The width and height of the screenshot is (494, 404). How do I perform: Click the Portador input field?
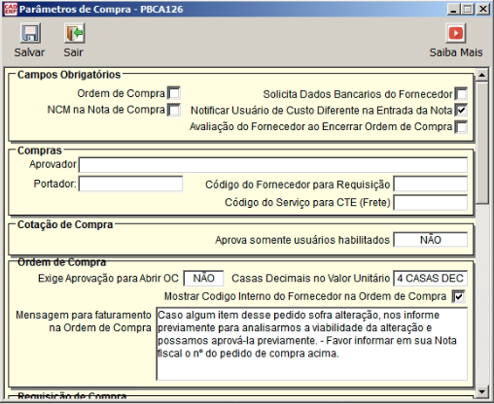130,184
